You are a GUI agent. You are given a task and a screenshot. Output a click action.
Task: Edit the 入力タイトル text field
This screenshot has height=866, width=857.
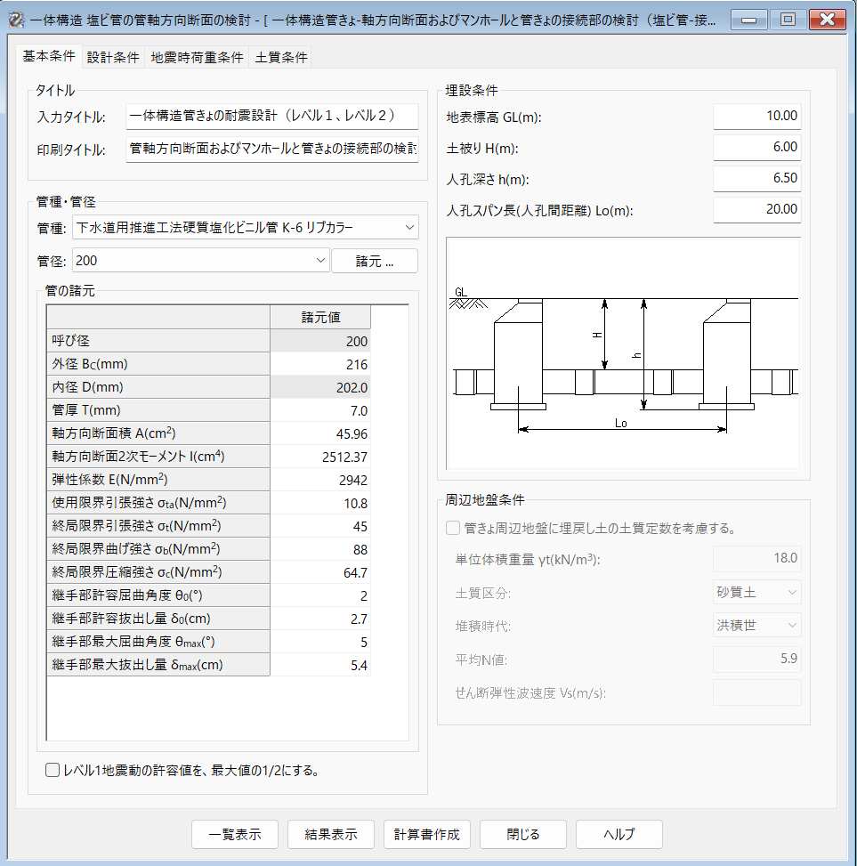[x=271, y=116]
